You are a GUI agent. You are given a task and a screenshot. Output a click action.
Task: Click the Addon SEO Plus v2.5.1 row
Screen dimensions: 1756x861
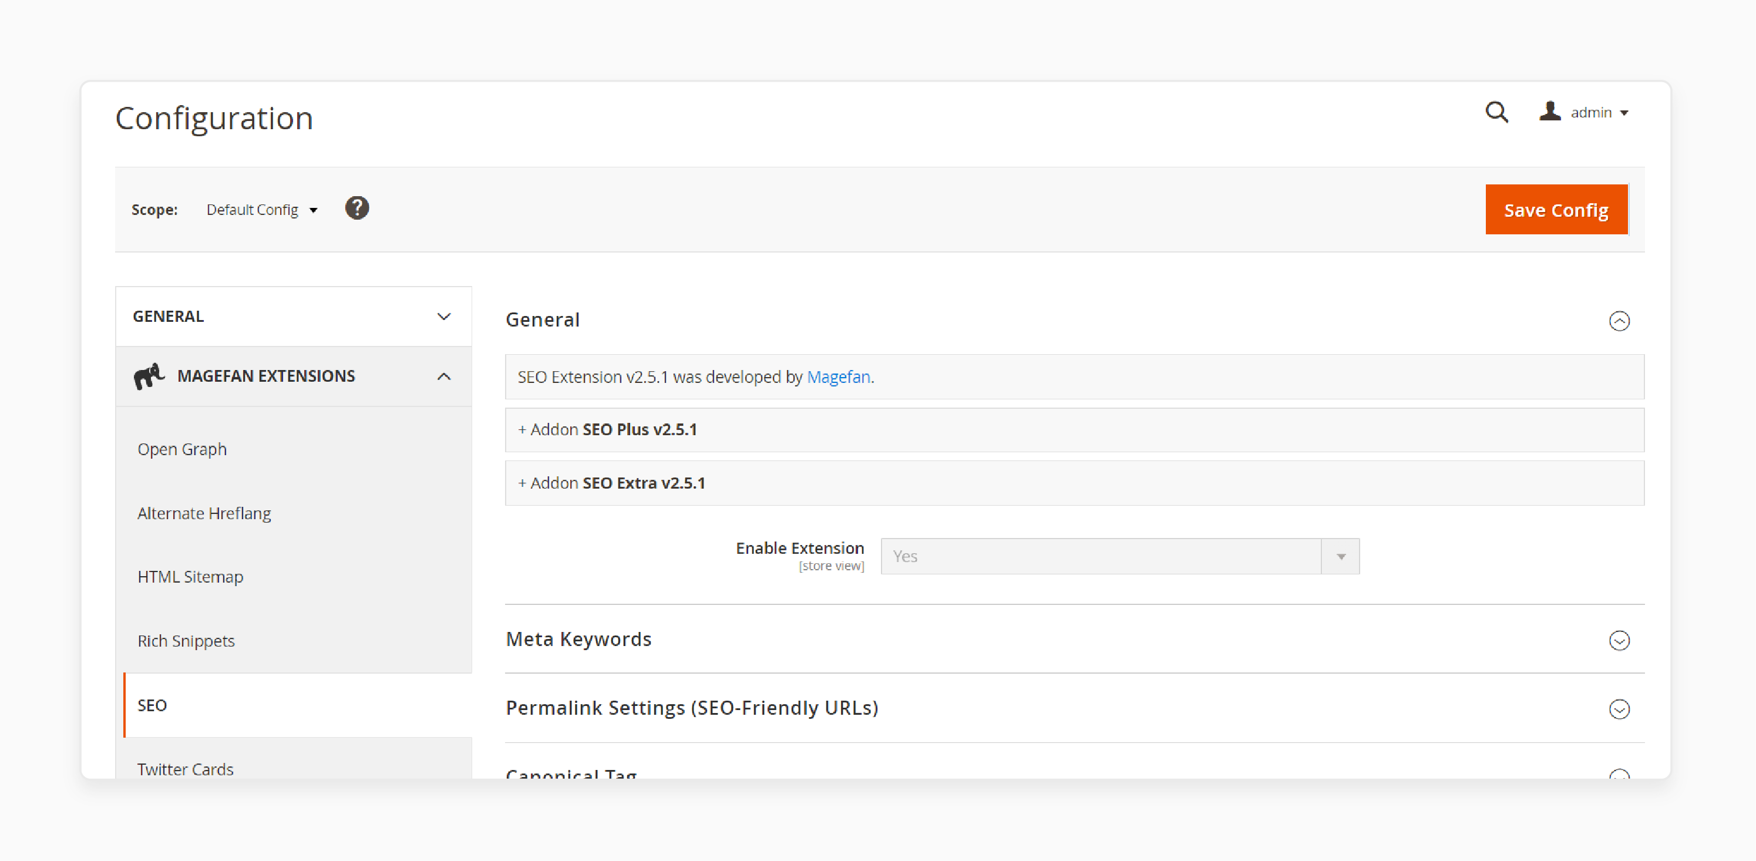[1074, 429]
